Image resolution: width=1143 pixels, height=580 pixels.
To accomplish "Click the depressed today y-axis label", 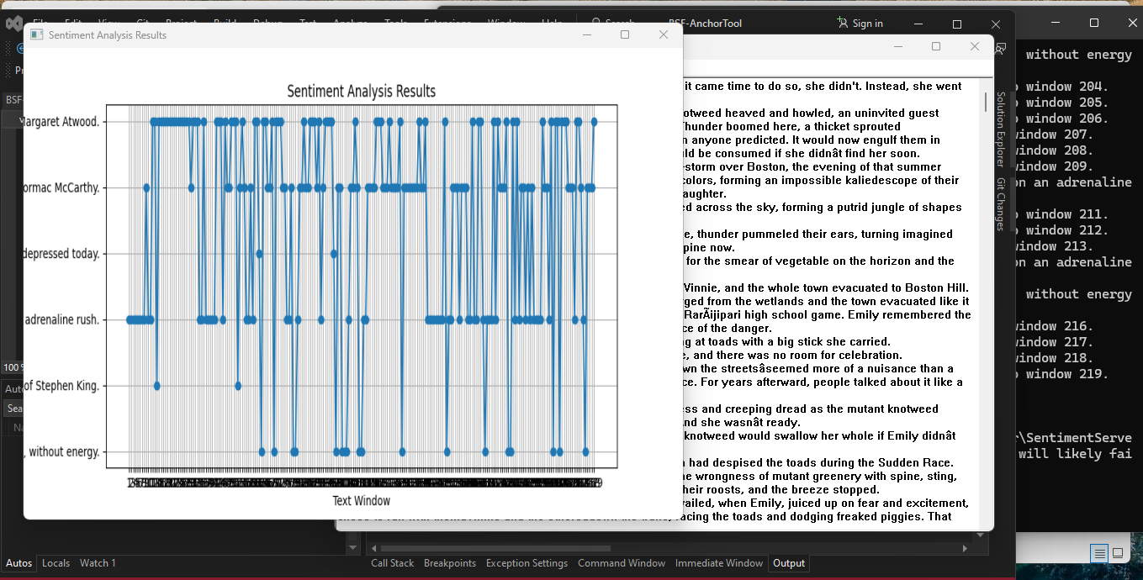I will point(61,253).
